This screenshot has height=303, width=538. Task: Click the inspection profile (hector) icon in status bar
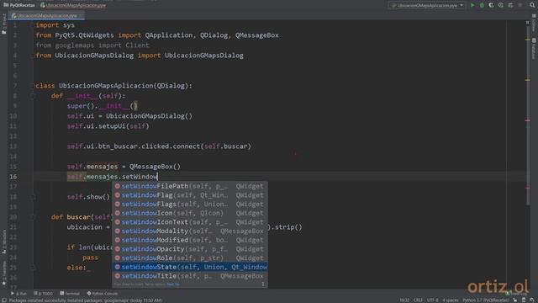pos(524,300)
